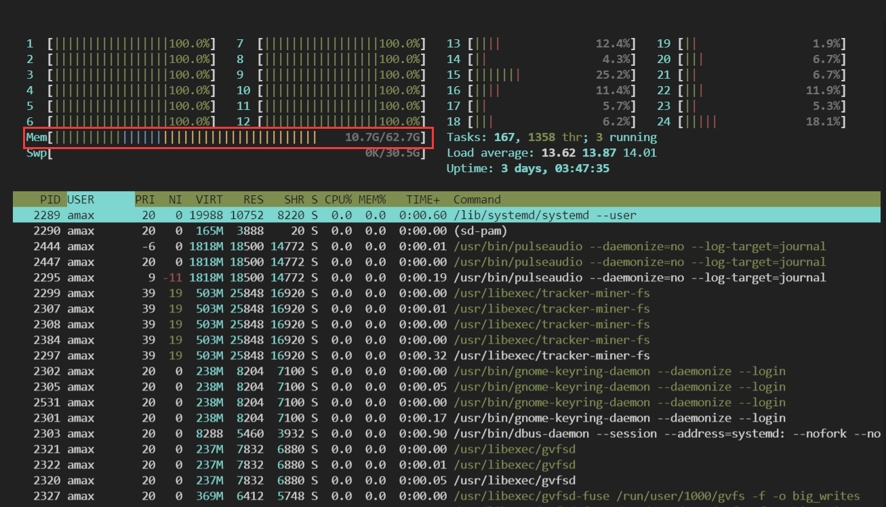
Task: Sort by the RES column header
Action: click(x=254, y=199)
